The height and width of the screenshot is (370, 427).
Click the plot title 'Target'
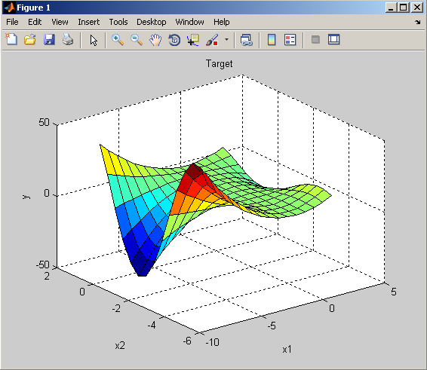tap(220, 63)
